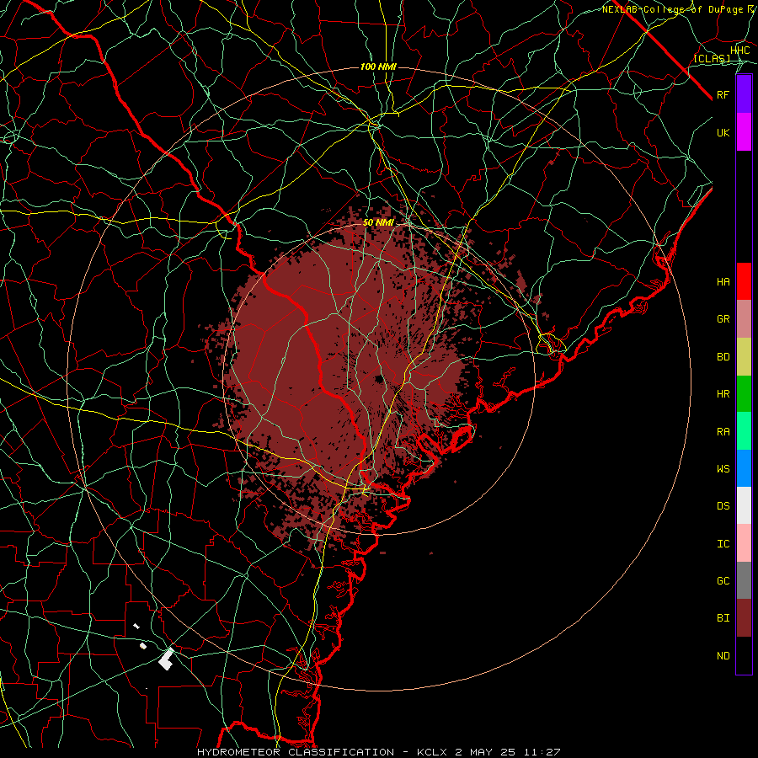Click the 'HYDROMETEOR CLASSIFICATION' title text

[x=296, y=752]
